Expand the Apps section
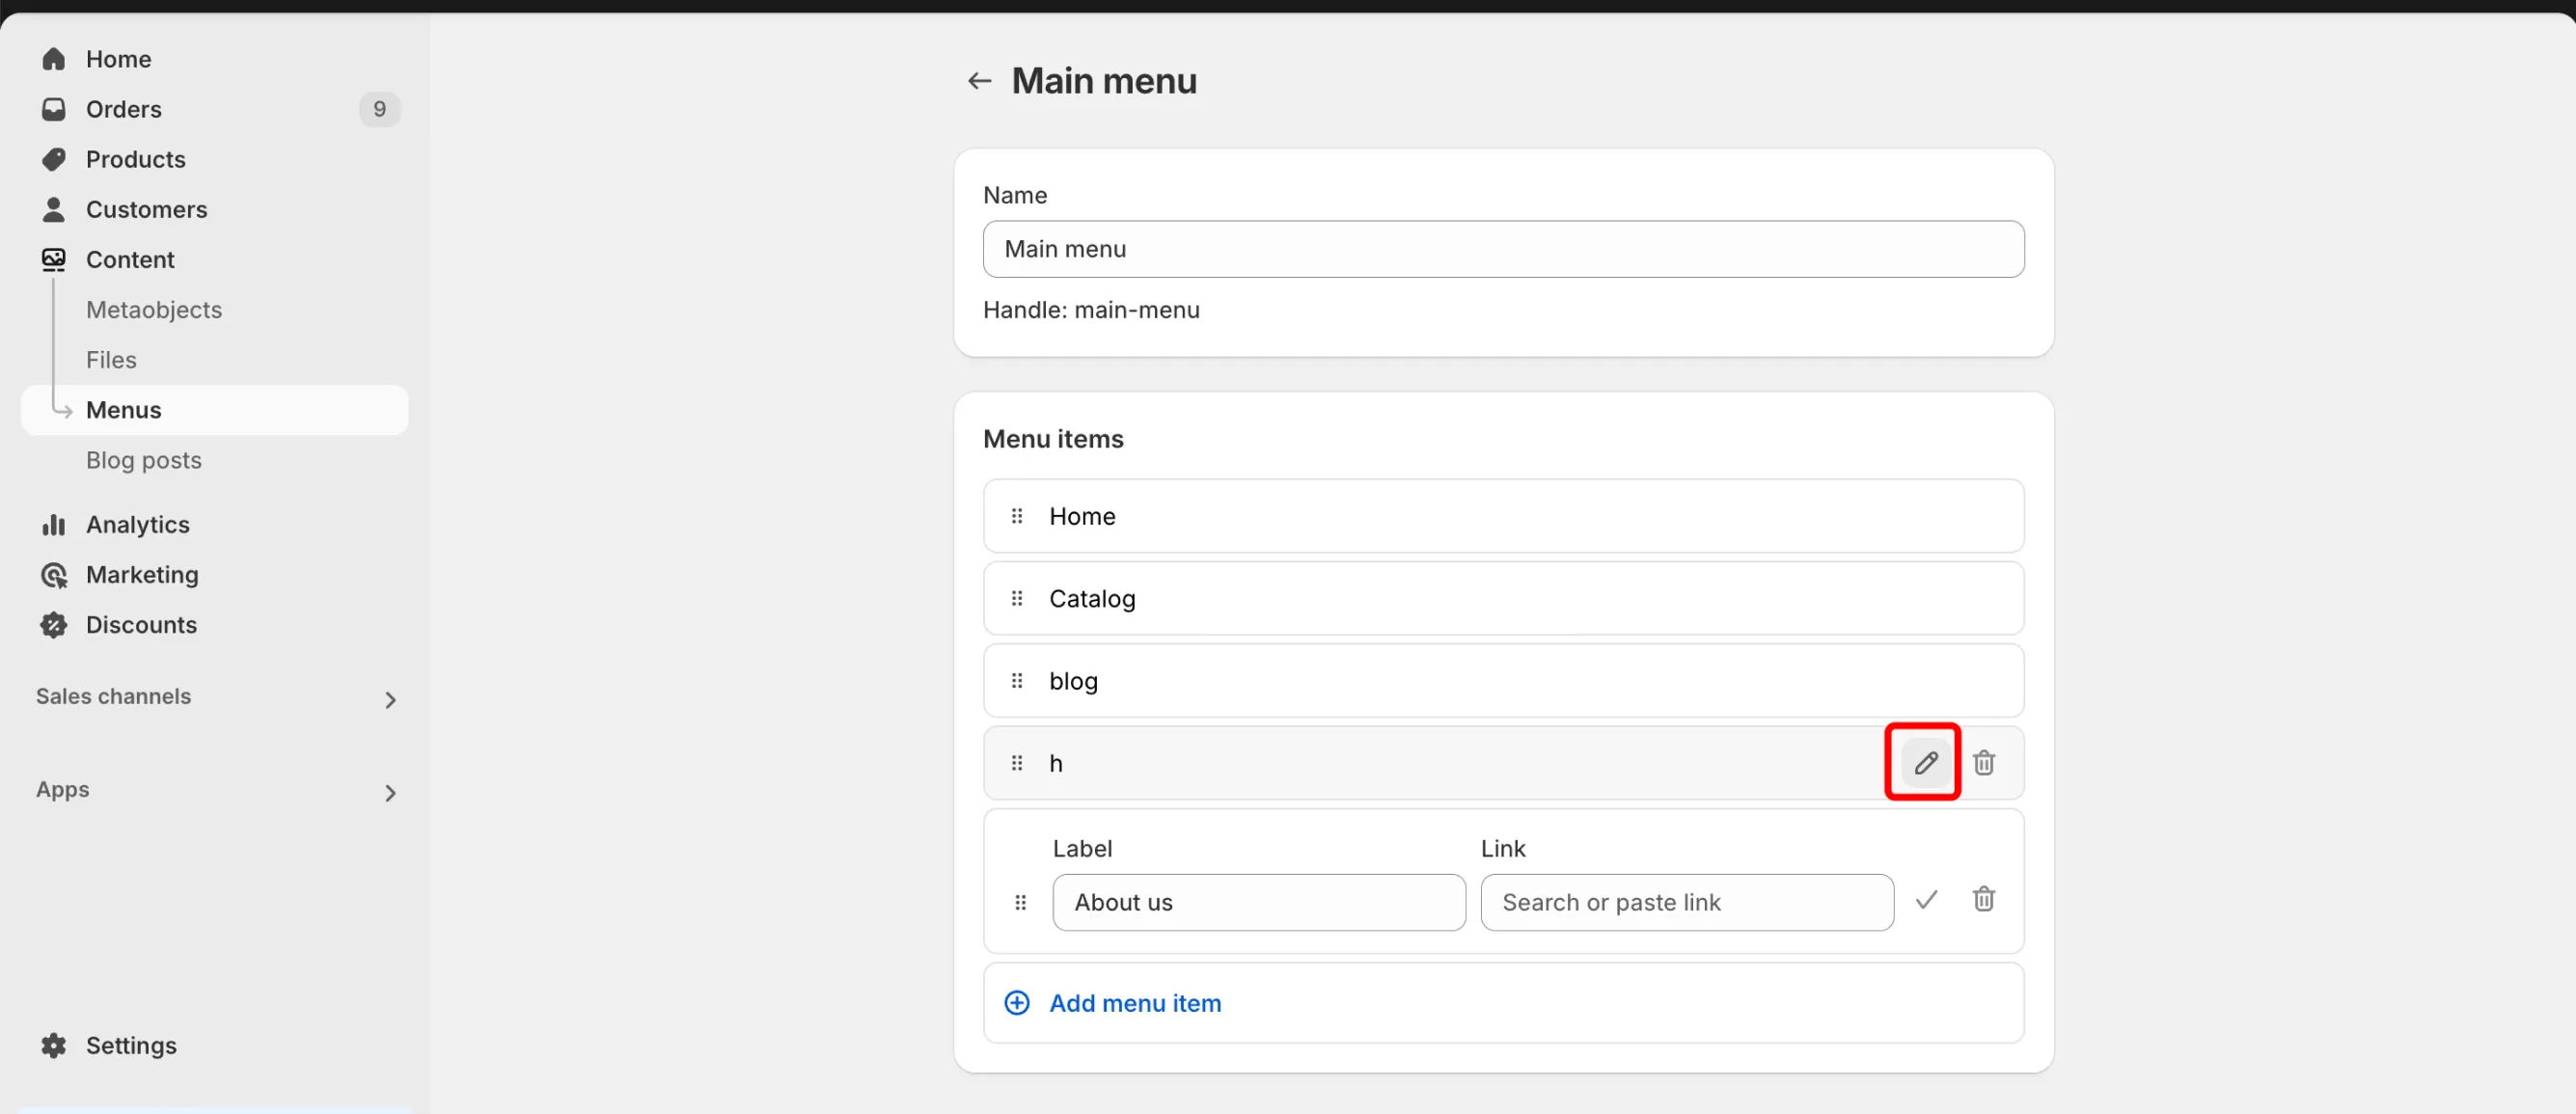The image size is (2576, 1114). click(x=390, y=793)
